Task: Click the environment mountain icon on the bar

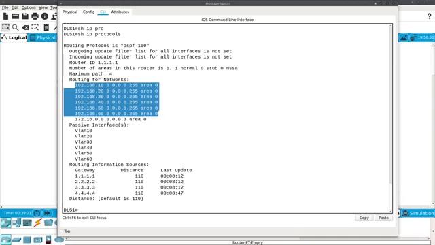Action: coord(404,37)
